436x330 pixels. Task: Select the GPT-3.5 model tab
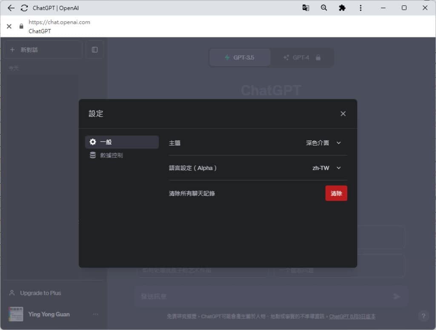click(240, 57)
